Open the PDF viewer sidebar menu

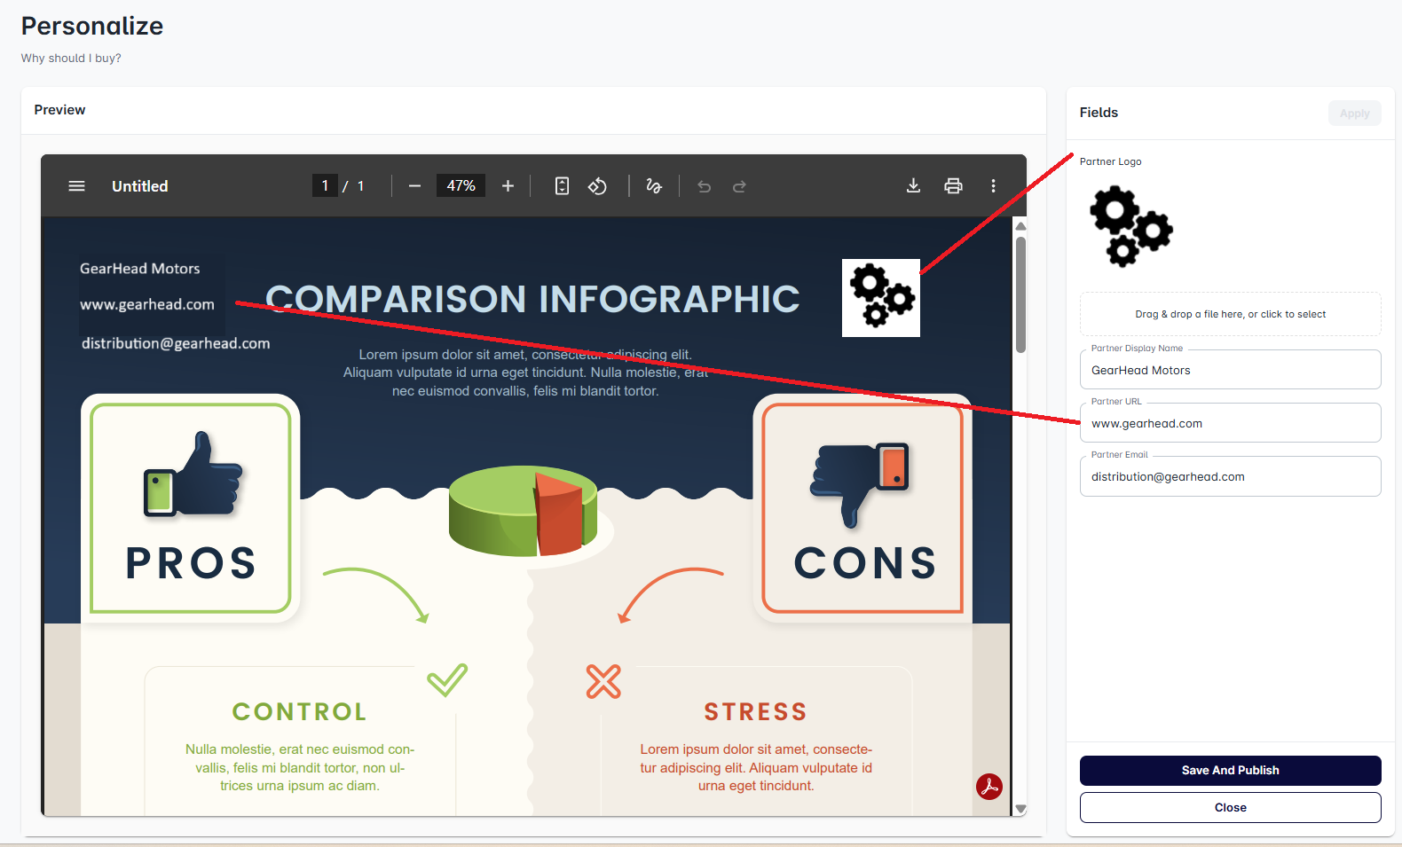tap(77, 186)
